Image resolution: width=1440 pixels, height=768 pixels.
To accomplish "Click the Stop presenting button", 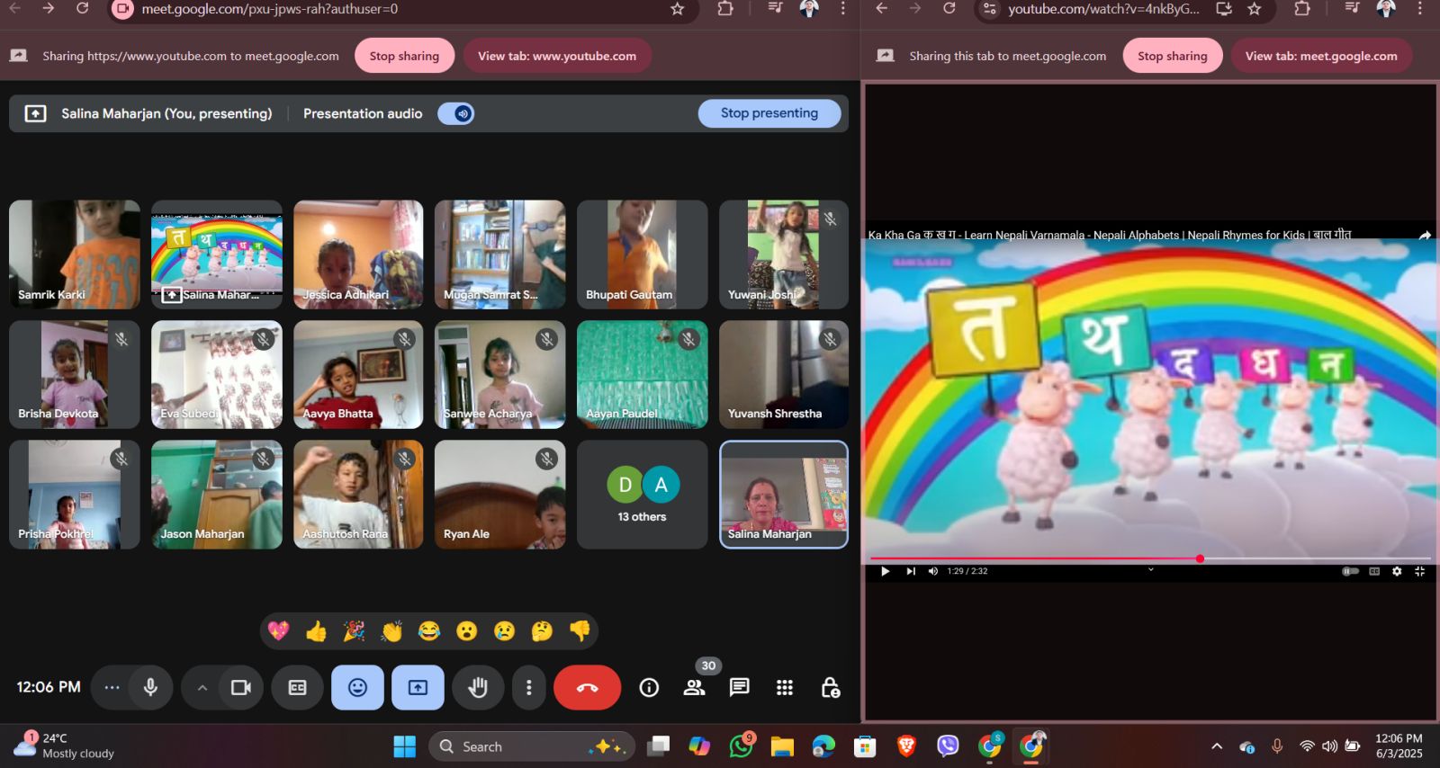I will [x=769, y=113].
